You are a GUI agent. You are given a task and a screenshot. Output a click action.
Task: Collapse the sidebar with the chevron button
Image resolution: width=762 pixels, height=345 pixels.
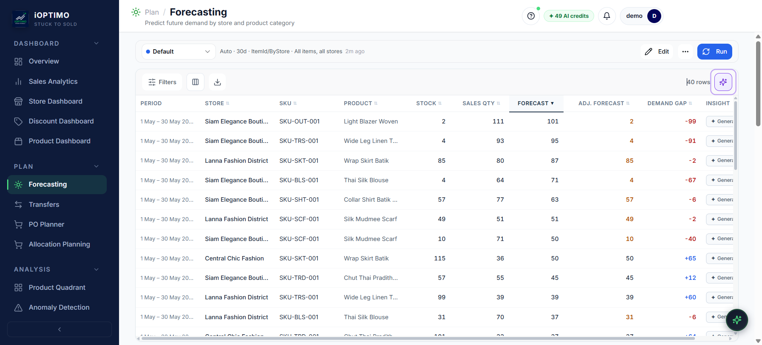click(x=60, y=329)
